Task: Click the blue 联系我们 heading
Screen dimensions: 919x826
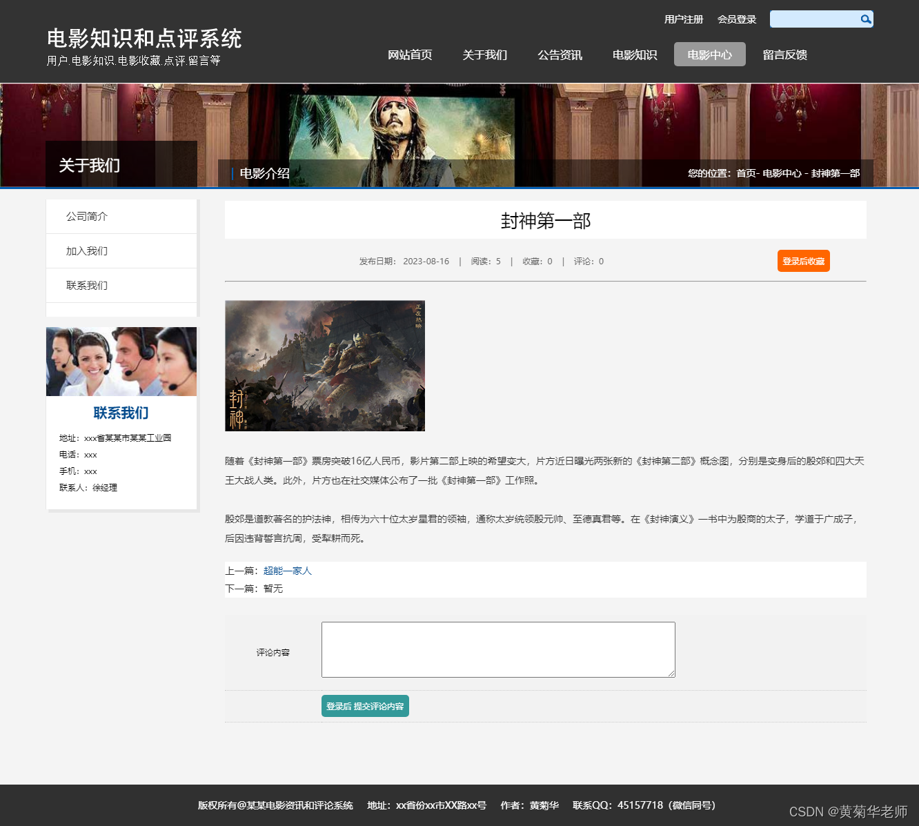Action: click(x=121, y=413)
